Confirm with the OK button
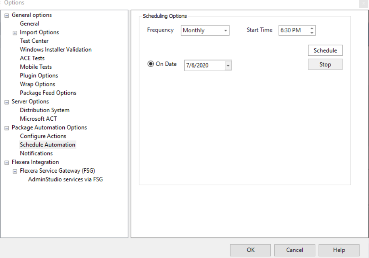This screenshot has height=258, width=369. (x=250, y=250)
